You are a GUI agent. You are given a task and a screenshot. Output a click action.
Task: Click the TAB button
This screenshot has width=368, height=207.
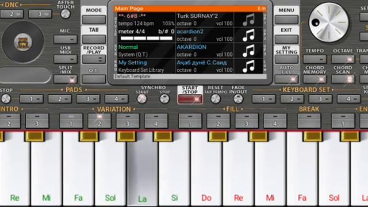94,39
